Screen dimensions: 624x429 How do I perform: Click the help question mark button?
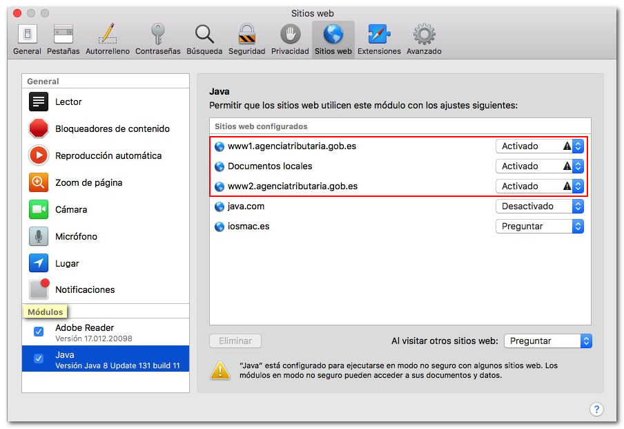click(597, 409)
